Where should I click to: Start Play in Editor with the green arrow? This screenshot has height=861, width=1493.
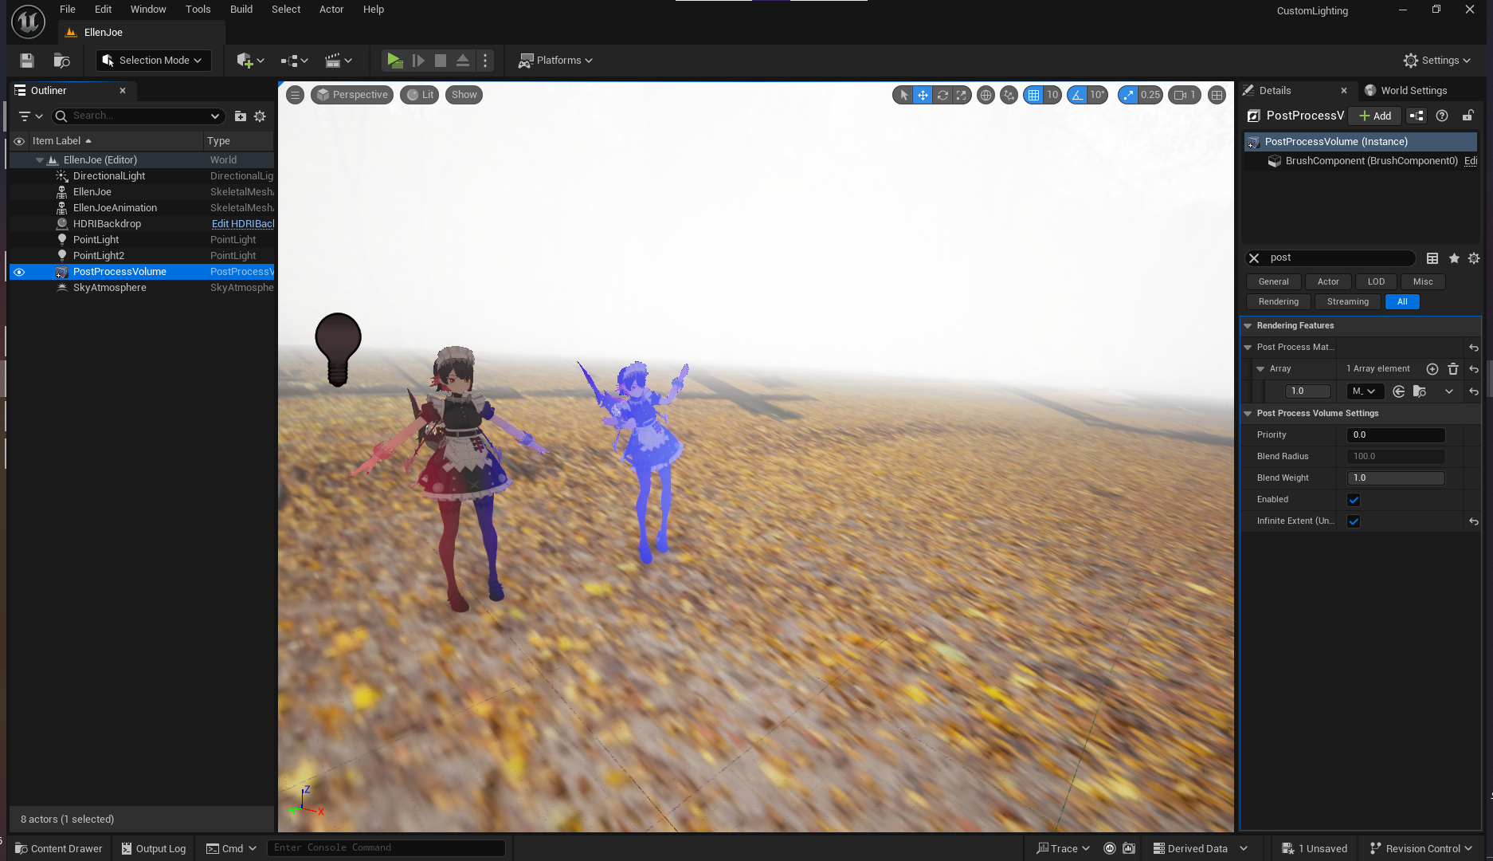click(x=394, y=61)
